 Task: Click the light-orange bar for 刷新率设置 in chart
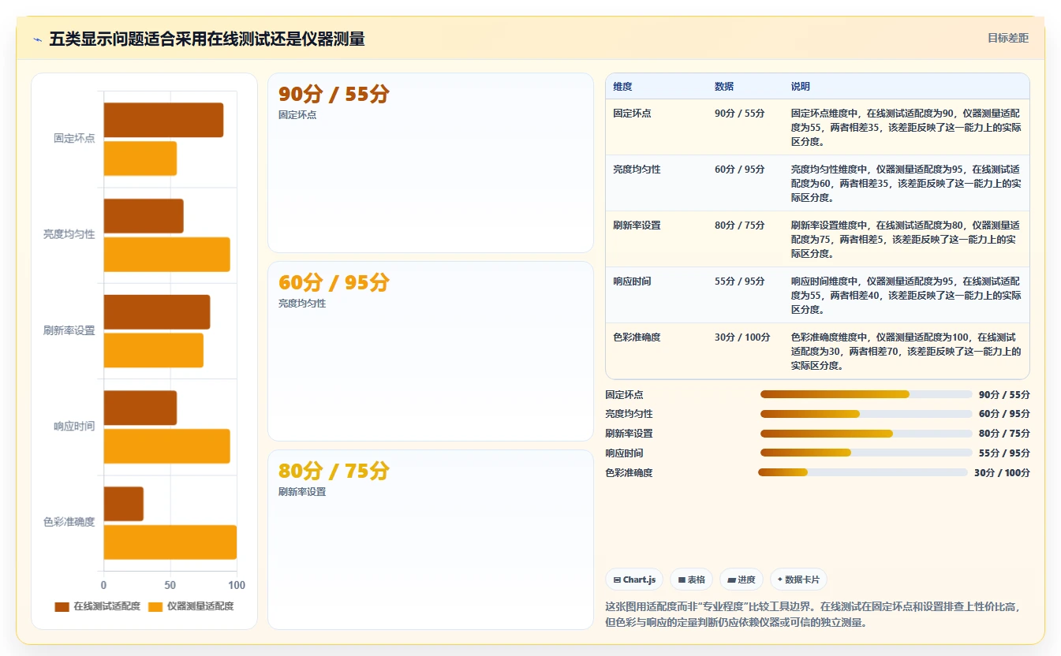pyautogui.click(x=154, y=350)
